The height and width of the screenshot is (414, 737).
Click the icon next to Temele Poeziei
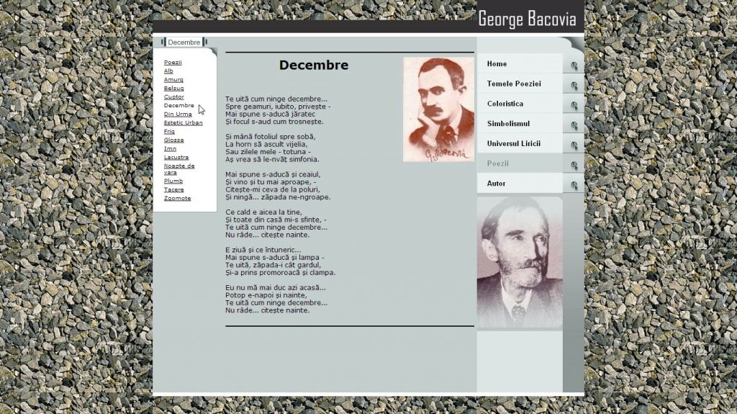click(574, 86)
